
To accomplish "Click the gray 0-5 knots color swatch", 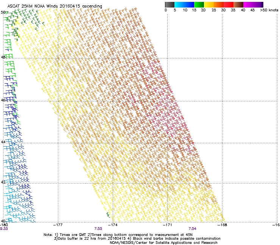I will [x=170, y=5].
